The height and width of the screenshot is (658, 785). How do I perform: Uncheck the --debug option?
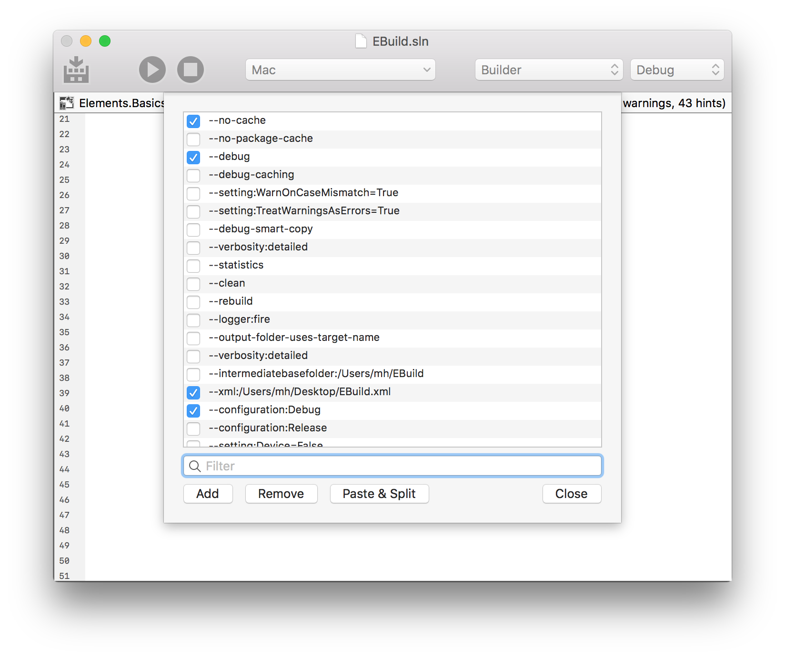(x=193, y=157)
